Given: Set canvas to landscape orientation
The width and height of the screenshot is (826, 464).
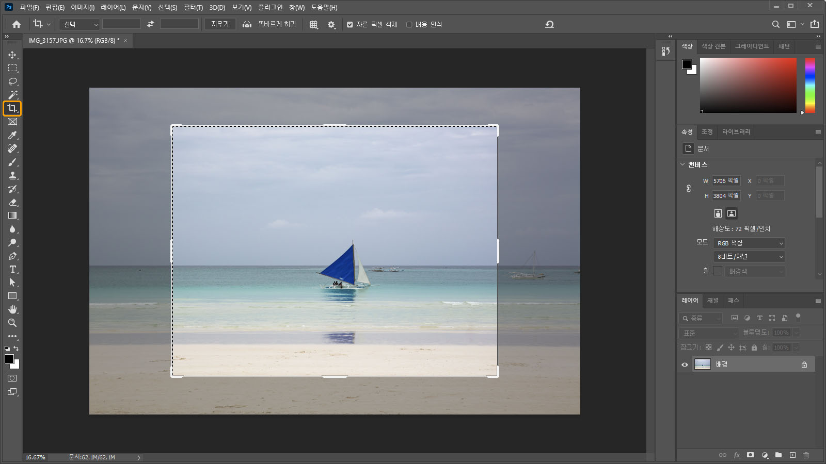Looking at the screenshot, I should pyautogui.click(x=732, y=213).
